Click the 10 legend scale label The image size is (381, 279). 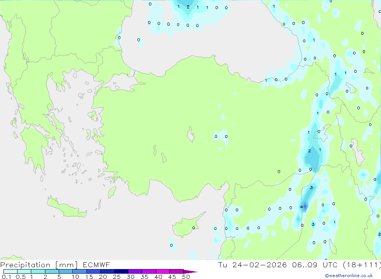(75, 277)
